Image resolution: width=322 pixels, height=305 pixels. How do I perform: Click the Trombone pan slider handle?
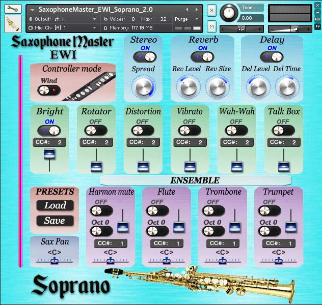223,261
